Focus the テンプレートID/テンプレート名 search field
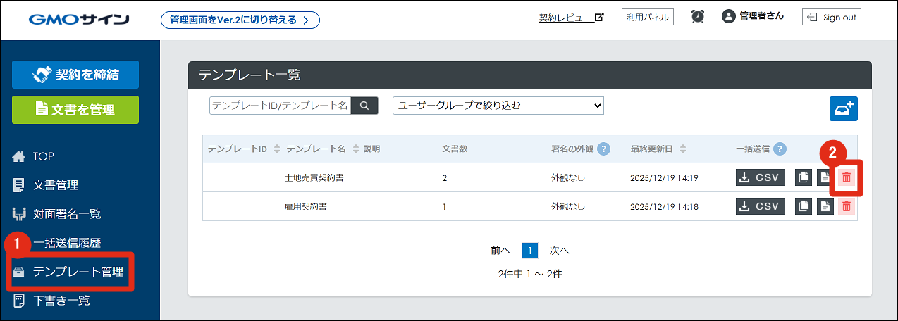This screenshot has width=898, height=321. coord(279,106)
